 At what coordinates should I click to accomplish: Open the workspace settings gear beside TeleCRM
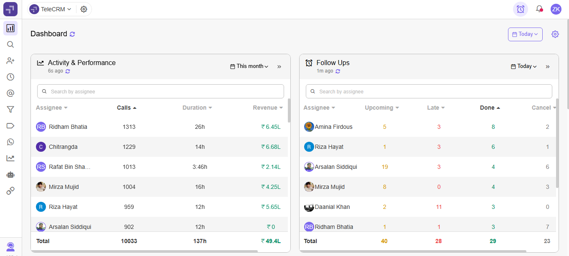coord(84,9)
